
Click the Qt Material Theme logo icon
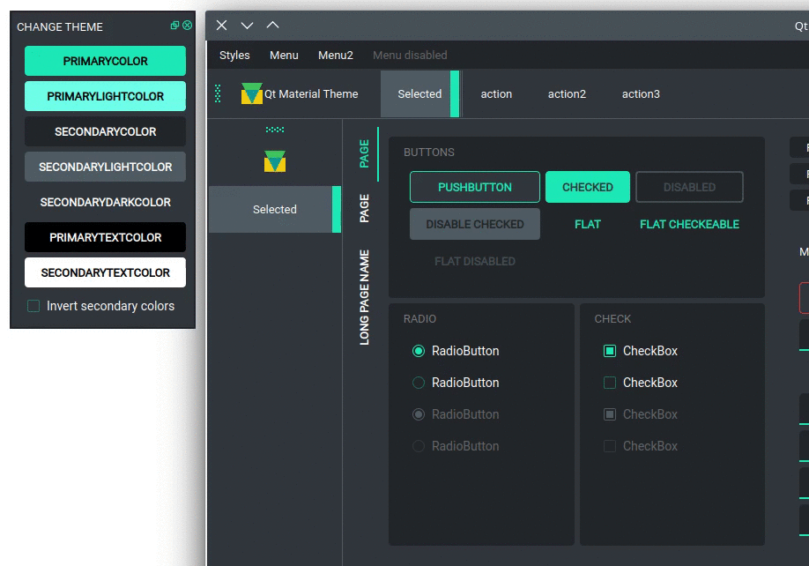pos(252,93)
